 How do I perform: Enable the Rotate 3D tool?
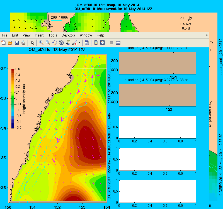(x=61, y=43)
